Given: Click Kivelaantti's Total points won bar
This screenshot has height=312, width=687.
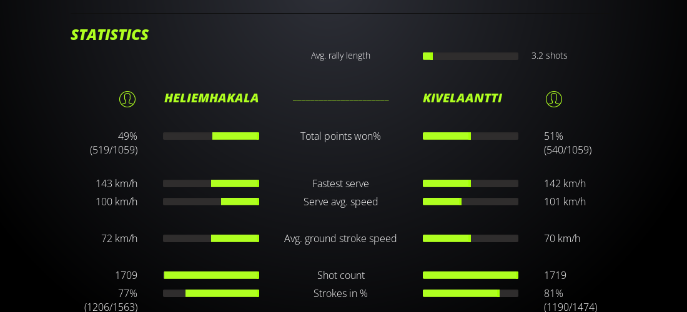Looking at the screenshot, I should pyautogui.click(x=470, y=136).
